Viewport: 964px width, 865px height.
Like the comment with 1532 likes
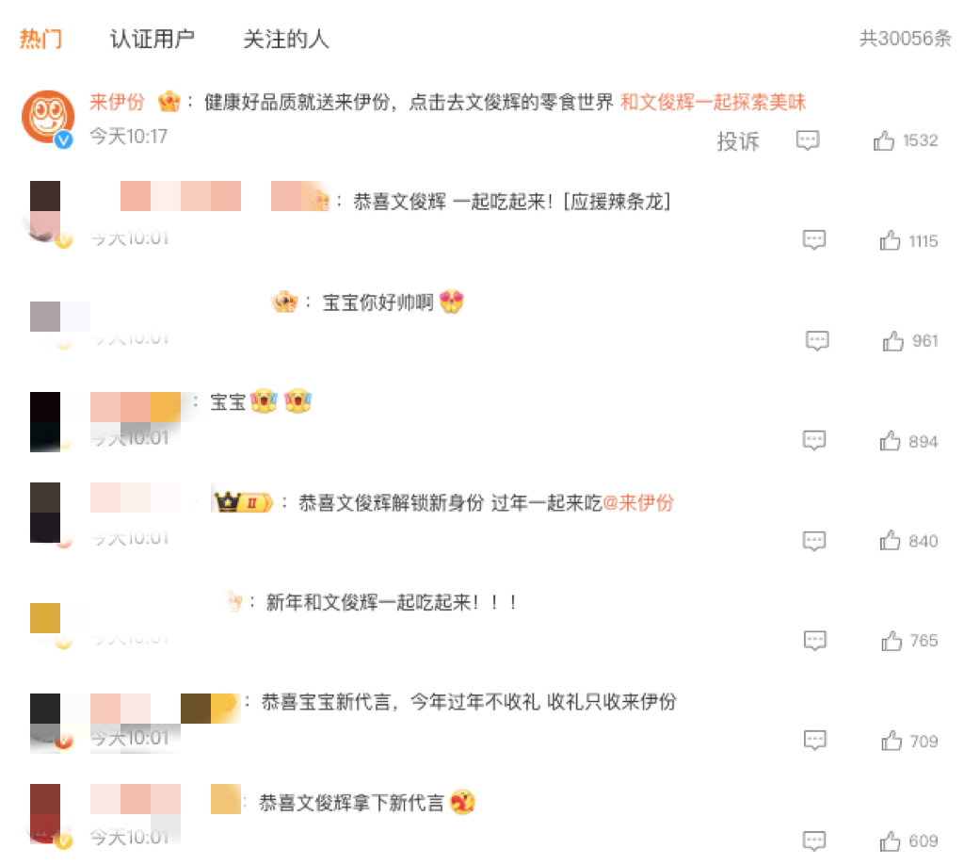coord(884,141)
